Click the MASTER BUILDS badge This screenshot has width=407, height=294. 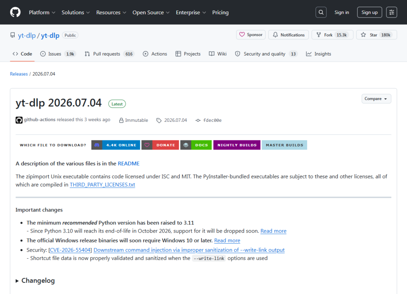(x=285, y=145)
